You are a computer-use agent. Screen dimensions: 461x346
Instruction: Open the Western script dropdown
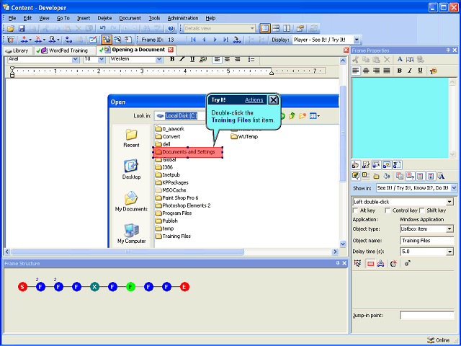pos(159,59)
